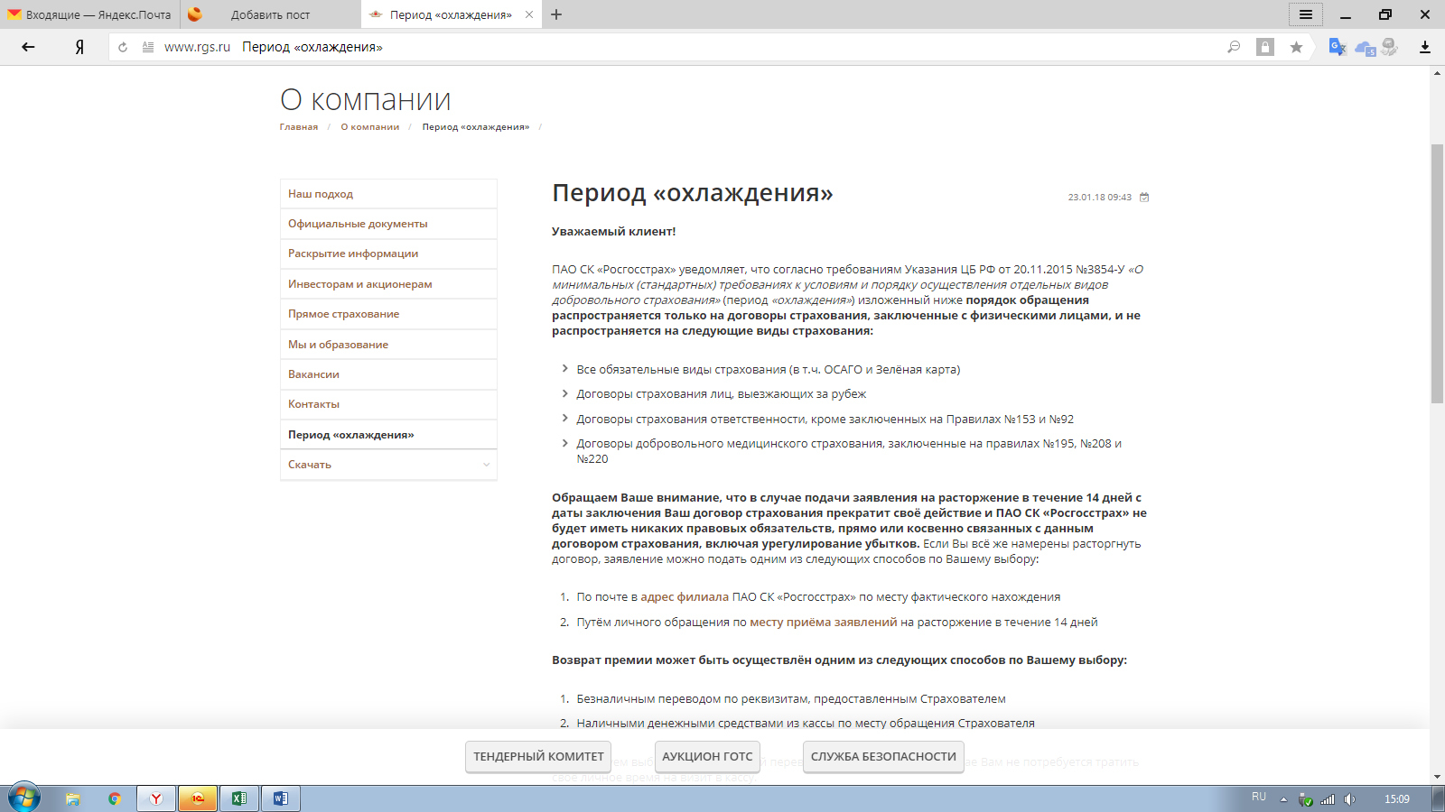Open 'Наш подход' in sidebar menu
The height and width of the screenshot is (812, 1445).
tap(388, 194)
